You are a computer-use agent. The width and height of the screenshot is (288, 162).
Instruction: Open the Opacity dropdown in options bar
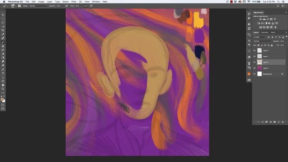click(62, 6)
